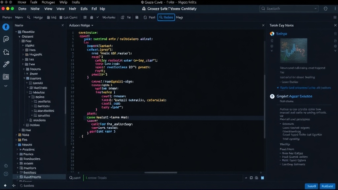The height and width of the screenshot is (190, 338).
Task: Click the blue bulleted link under the chart description
Action: point(305,88)
